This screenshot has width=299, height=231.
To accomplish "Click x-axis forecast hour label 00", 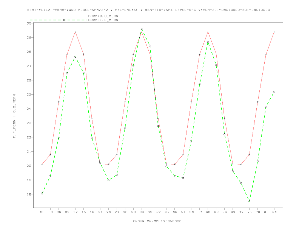I will [42, 212].
